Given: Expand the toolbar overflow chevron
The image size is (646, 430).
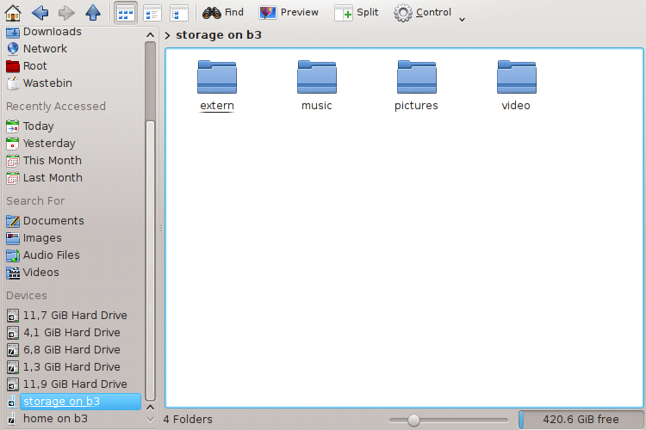Looking at the screenshot, I should point(463,19).
